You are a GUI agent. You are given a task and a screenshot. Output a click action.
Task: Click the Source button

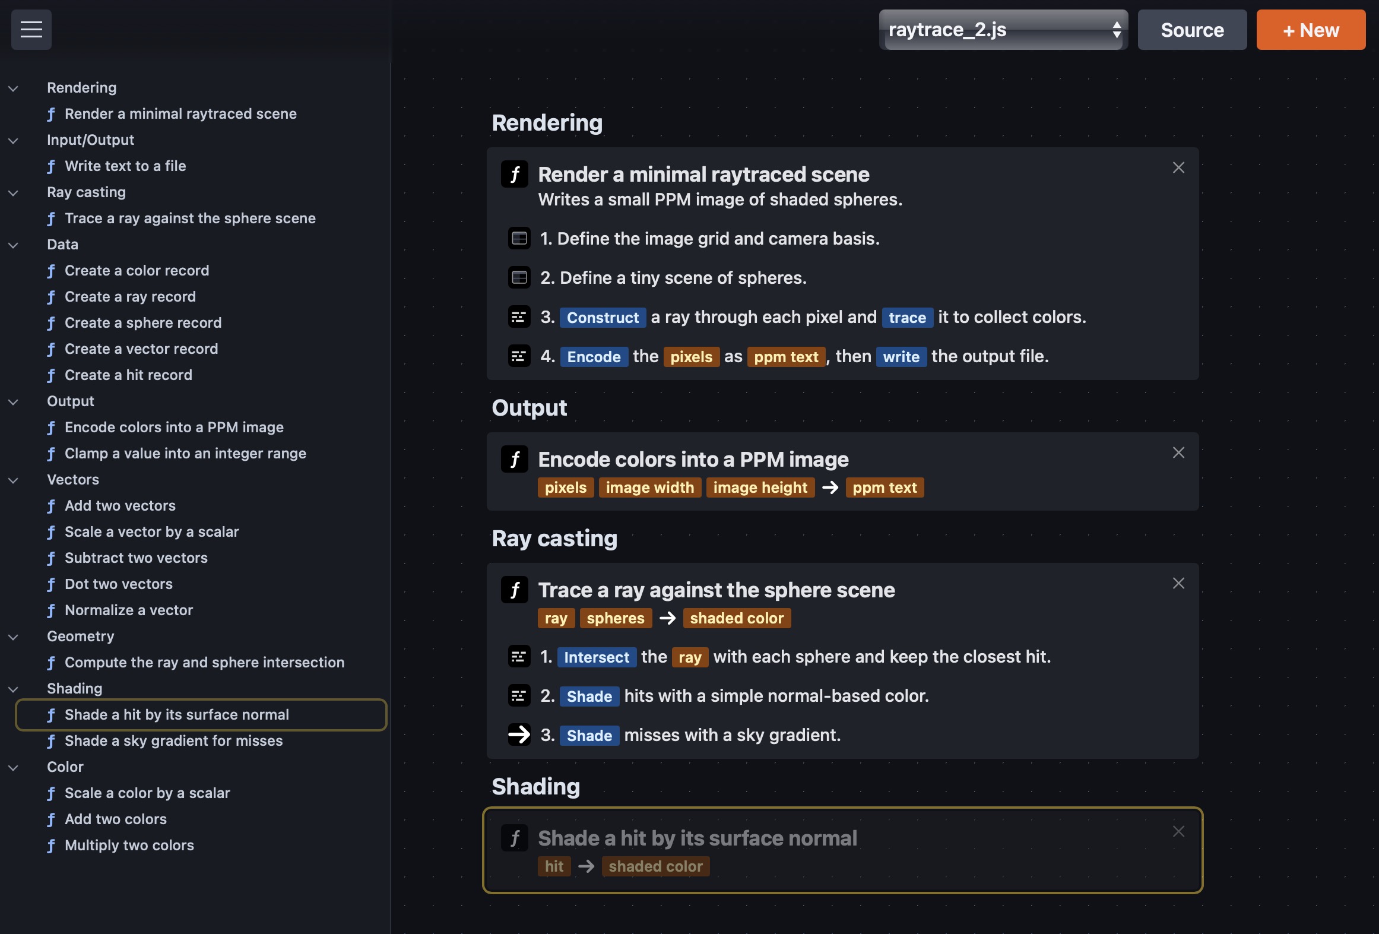tap(1191, 29)
